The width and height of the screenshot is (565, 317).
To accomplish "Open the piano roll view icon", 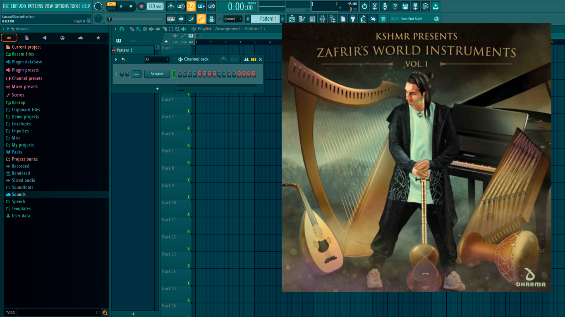I will coord(302,19).
